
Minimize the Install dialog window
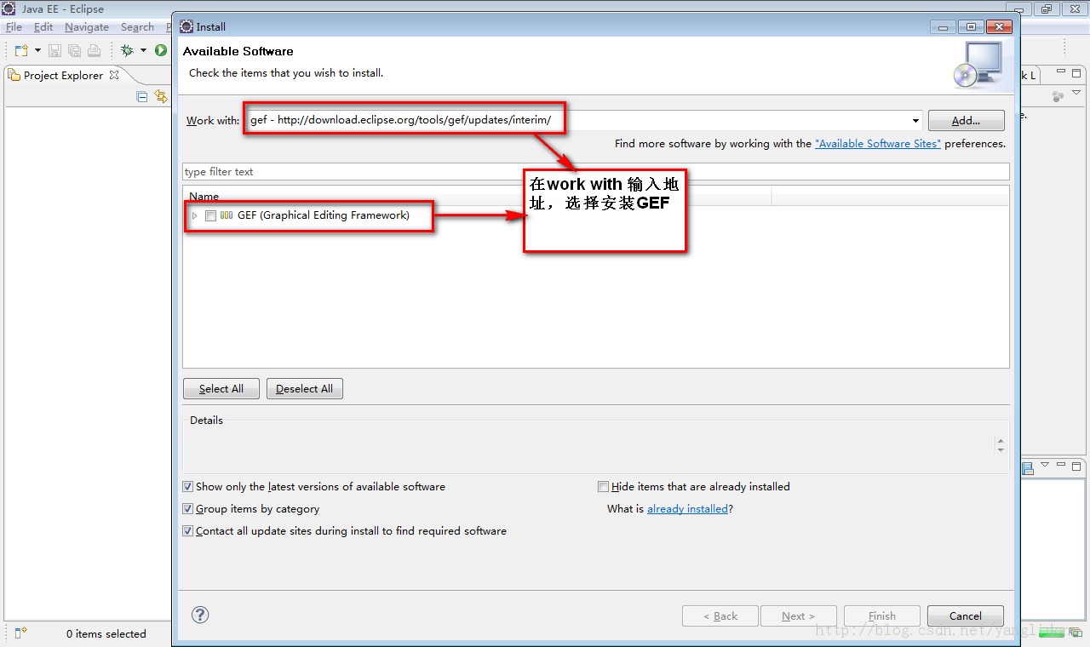[x=943, y=27]
